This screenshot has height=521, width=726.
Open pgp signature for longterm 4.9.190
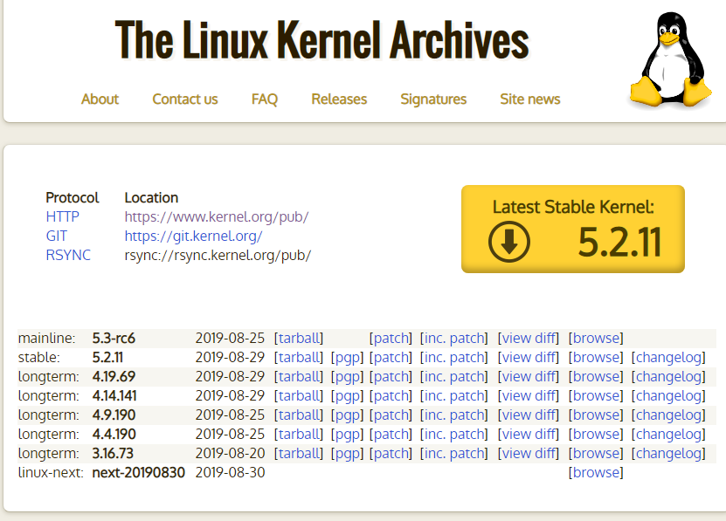(347, 415)
